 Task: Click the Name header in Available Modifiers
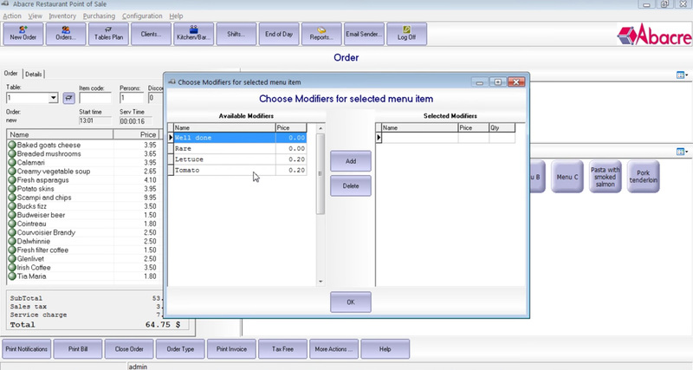[224, 127]
